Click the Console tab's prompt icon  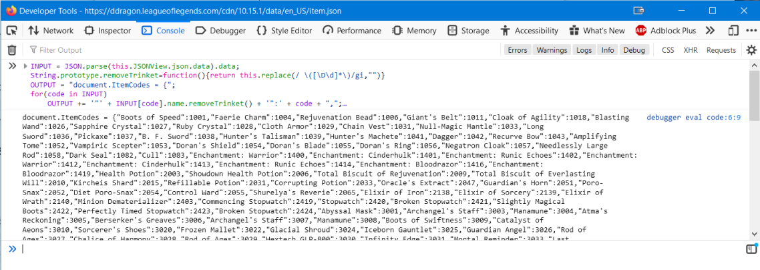147,31
